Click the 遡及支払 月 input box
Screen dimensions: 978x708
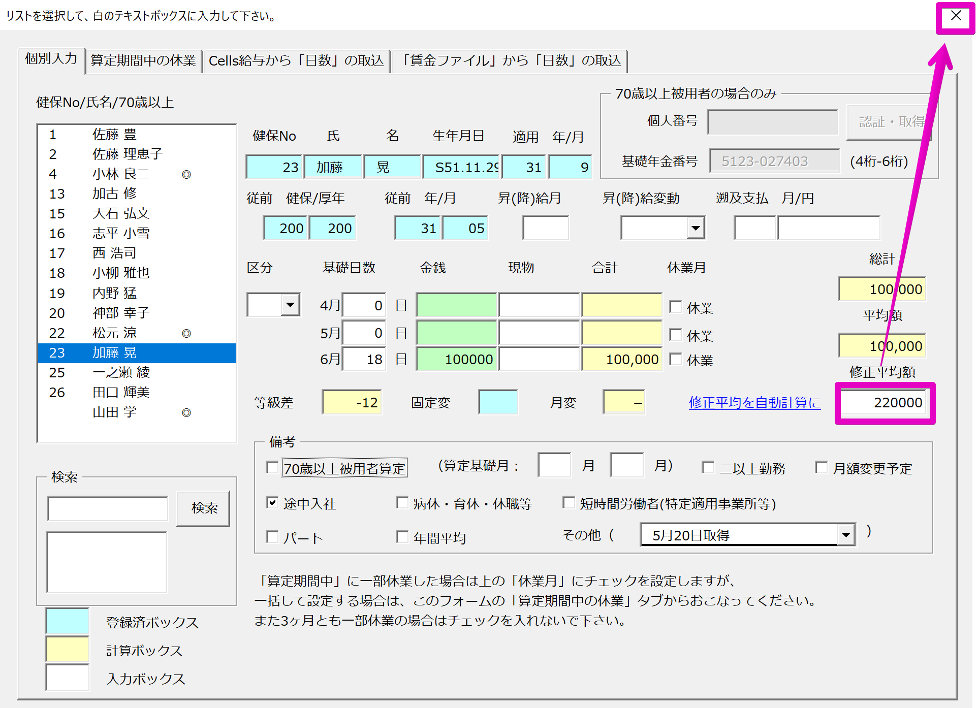click(x=754, y=228)
